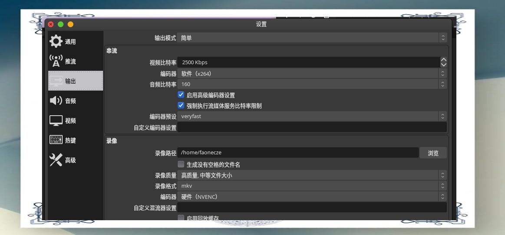Switch to the 通用 tab label
This screenshot has width=505, height=235.
[x=70, y=42]
